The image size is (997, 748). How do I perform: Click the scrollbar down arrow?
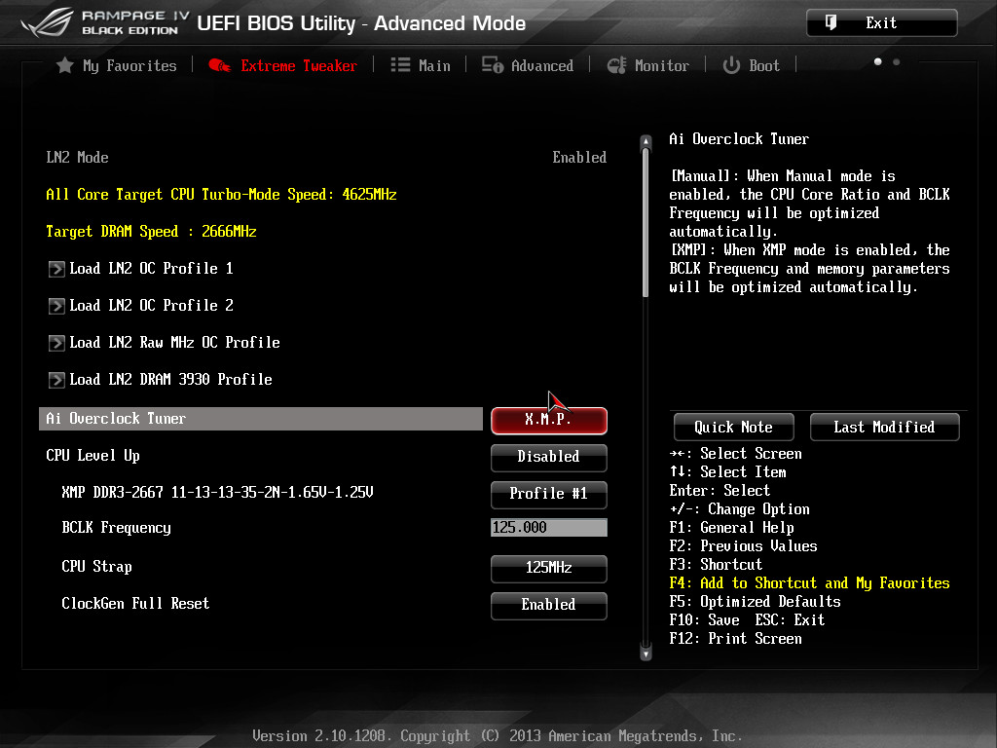click(645, 654)
